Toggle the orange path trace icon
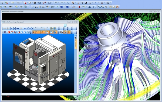Viewport: 162px width, 102px height. (x=69, y=32)
